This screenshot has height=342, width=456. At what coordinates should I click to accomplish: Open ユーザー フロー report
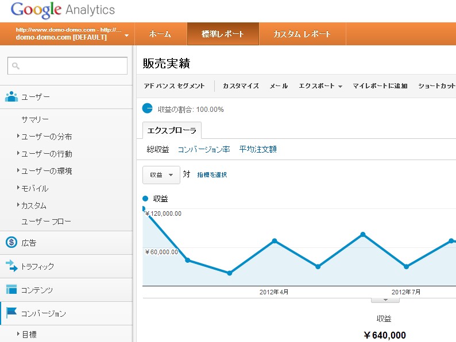pos(47,221)
